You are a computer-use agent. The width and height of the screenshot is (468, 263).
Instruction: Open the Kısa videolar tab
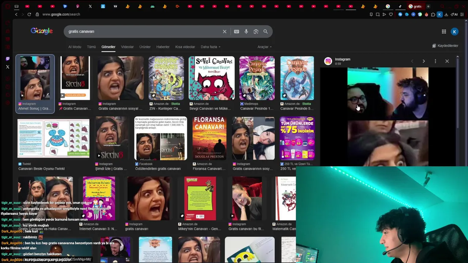185,47
